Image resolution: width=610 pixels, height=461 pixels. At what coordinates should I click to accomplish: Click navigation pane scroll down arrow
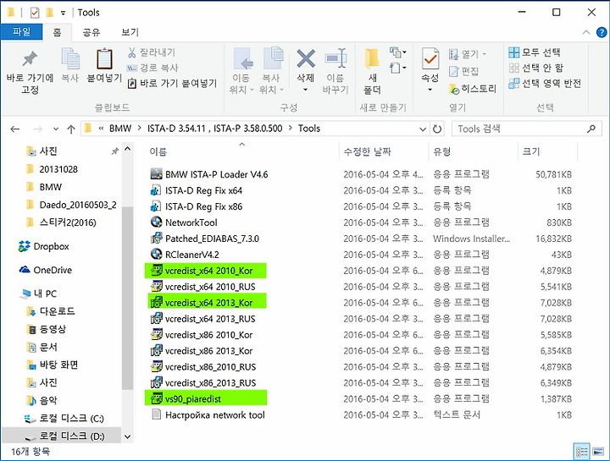[127, 436]
